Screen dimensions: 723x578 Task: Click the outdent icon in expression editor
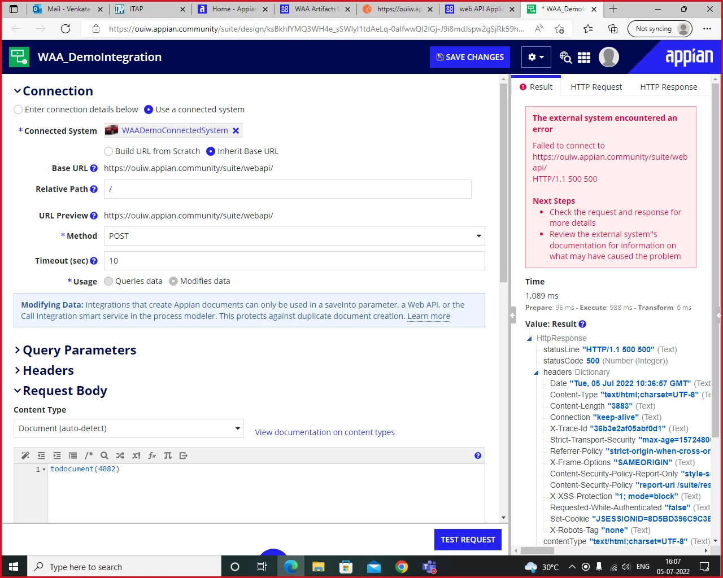(x=41, y=456)
